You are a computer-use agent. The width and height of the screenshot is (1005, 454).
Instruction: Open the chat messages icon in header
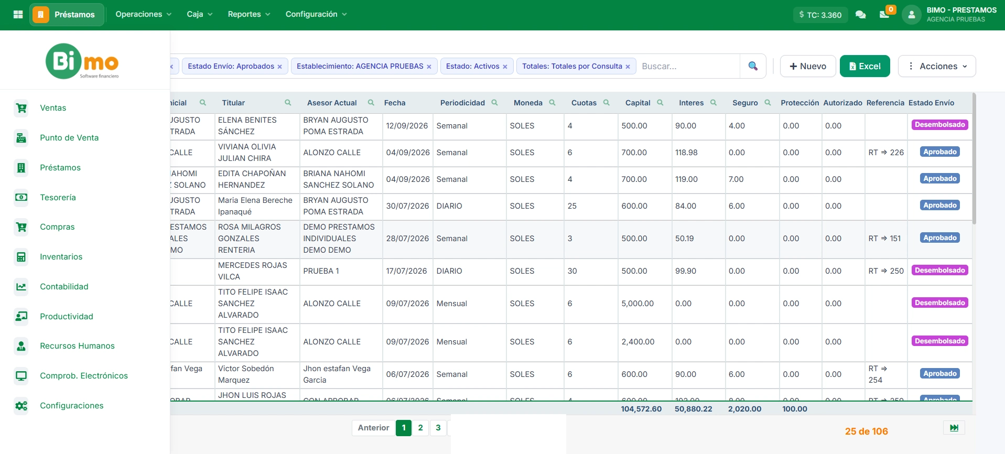pyautogui.click(x=860, y=15)
